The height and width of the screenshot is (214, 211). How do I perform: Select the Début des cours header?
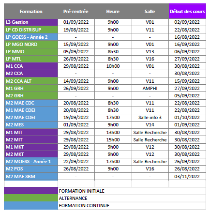[x=187, y=11]
